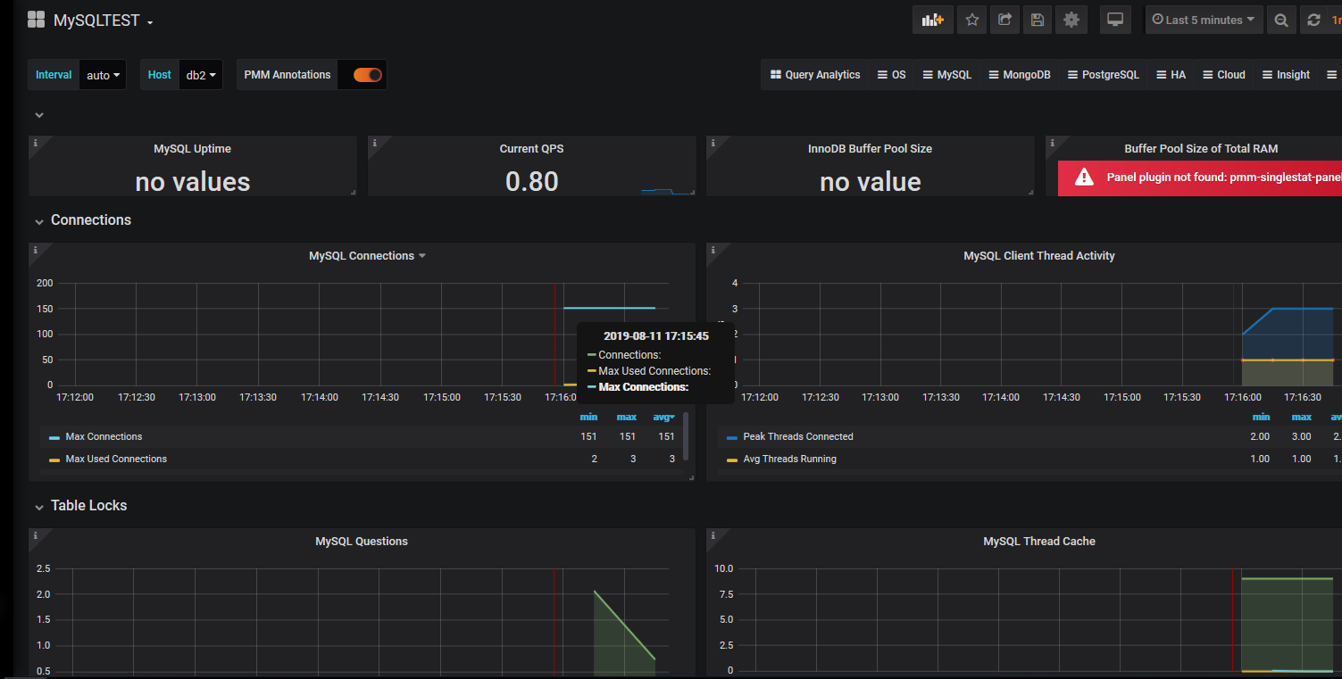The width and height of the screenshot is (1342, 679).
Task: Cycle view mode with monitor icon
Action: 1114,20
